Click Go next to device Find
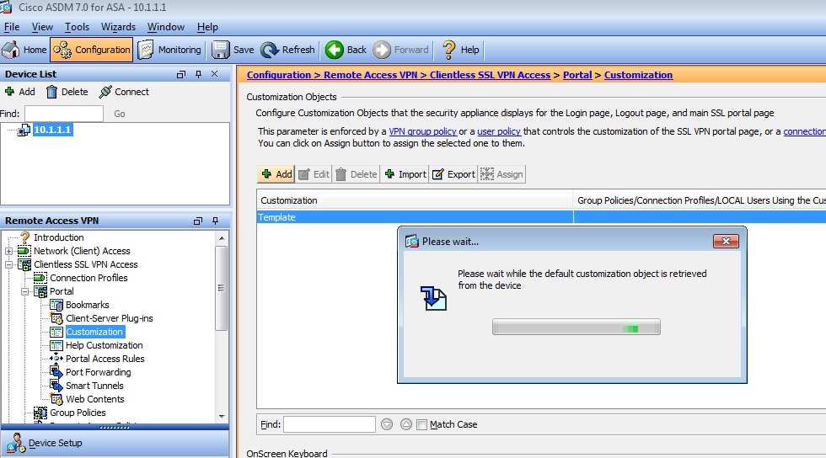The height and width of the screenshot is (458, 826). pyautogui.click(x=120, y=114)
